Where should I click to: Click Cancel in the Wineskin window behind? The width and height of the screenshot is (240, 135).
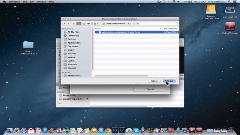150,89
